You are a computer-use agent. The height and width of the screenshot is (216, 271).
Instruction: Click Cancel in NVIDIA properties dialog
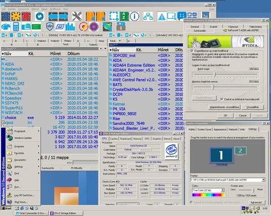tap(243, 115)
